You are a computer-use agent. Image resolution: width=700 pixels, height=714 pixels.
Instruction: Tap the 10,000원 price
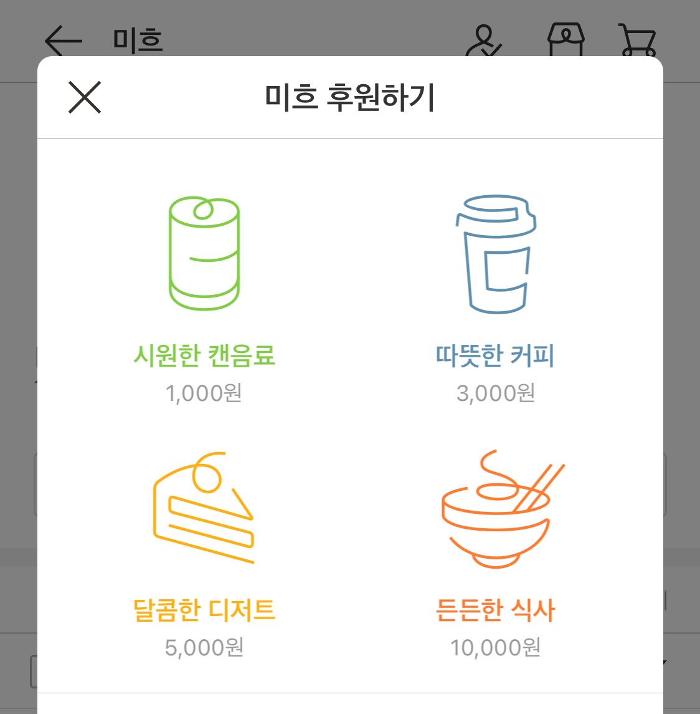495,647
